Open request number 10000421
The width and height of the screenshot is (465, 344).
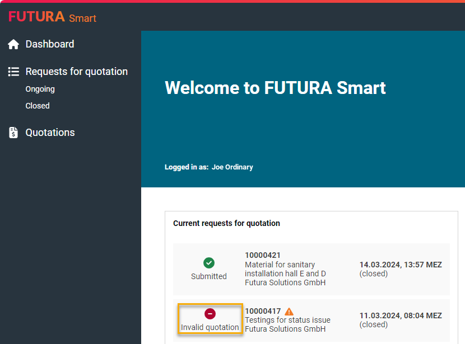click(263, 255)
